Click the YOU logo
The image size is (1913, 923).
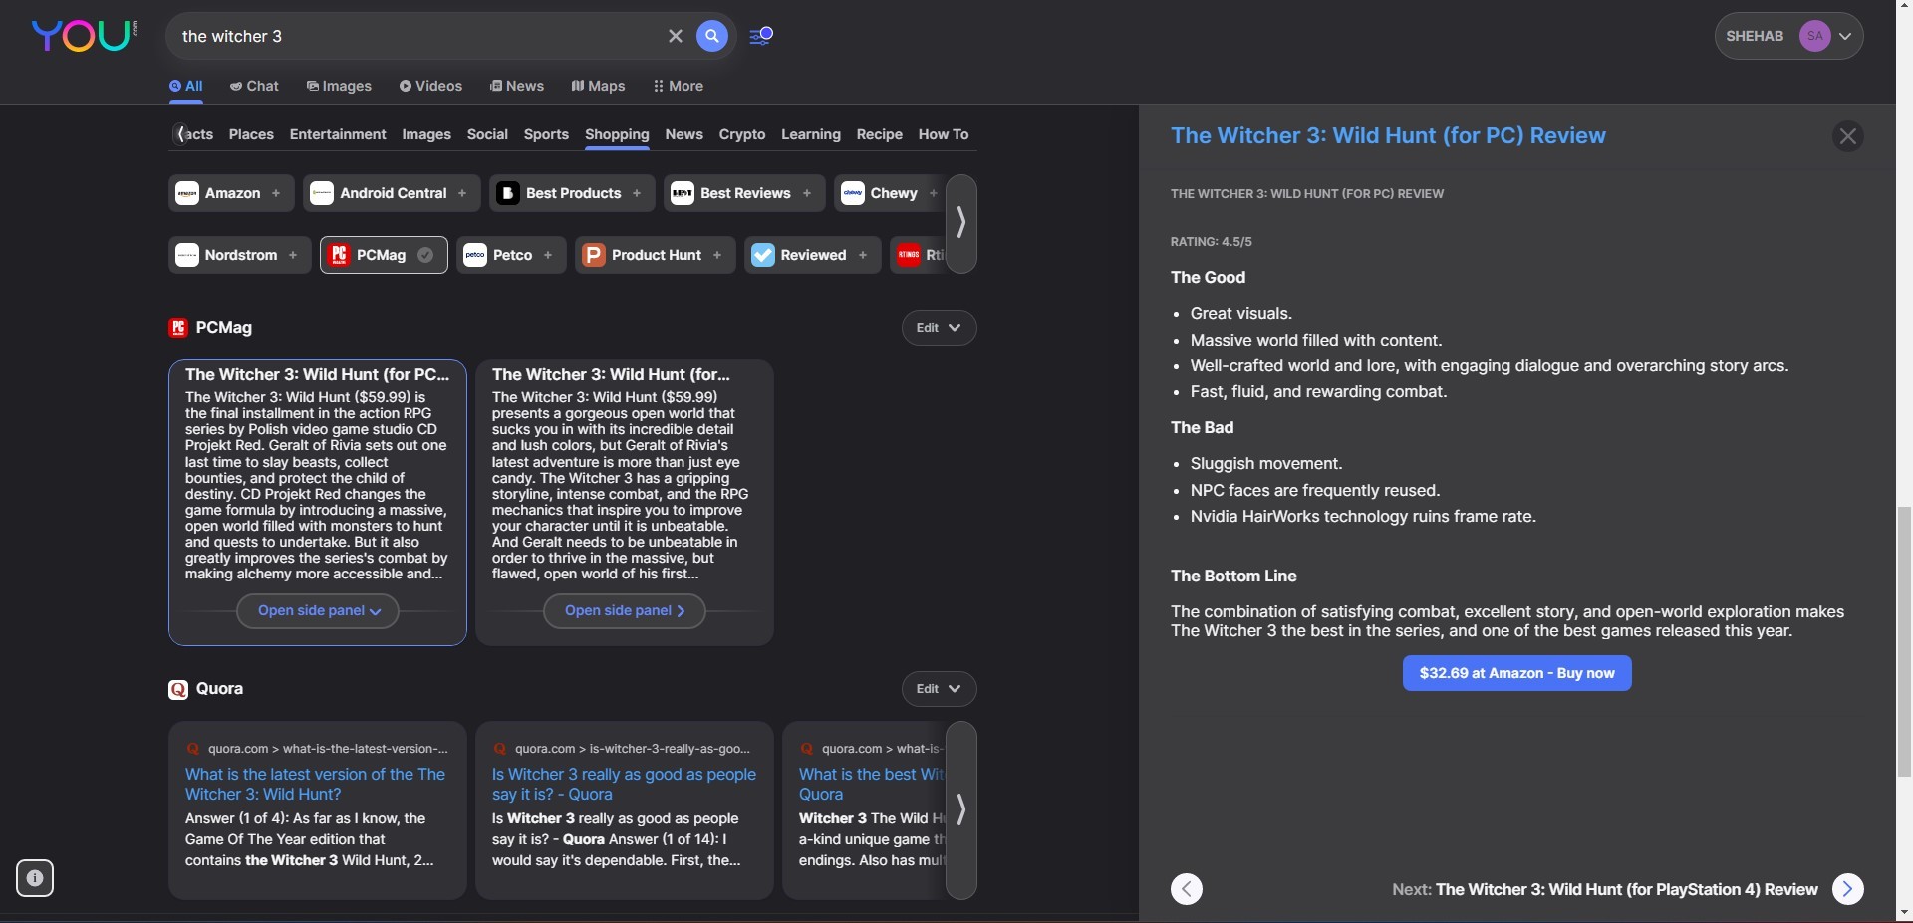[85, 36]
